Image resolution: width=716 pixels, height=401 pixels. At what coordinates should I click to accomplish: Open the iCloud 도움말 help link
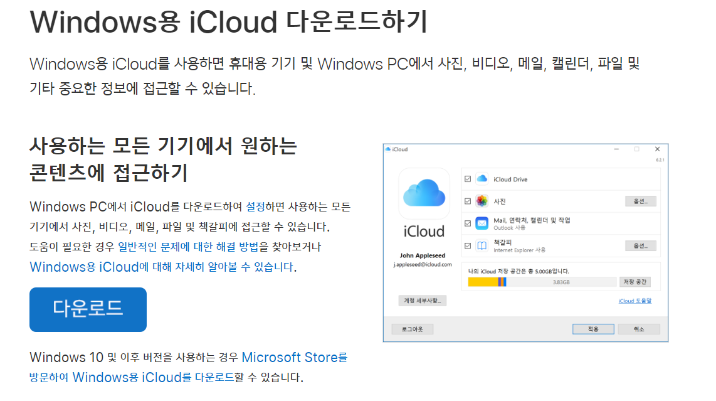tap(634, 301)
